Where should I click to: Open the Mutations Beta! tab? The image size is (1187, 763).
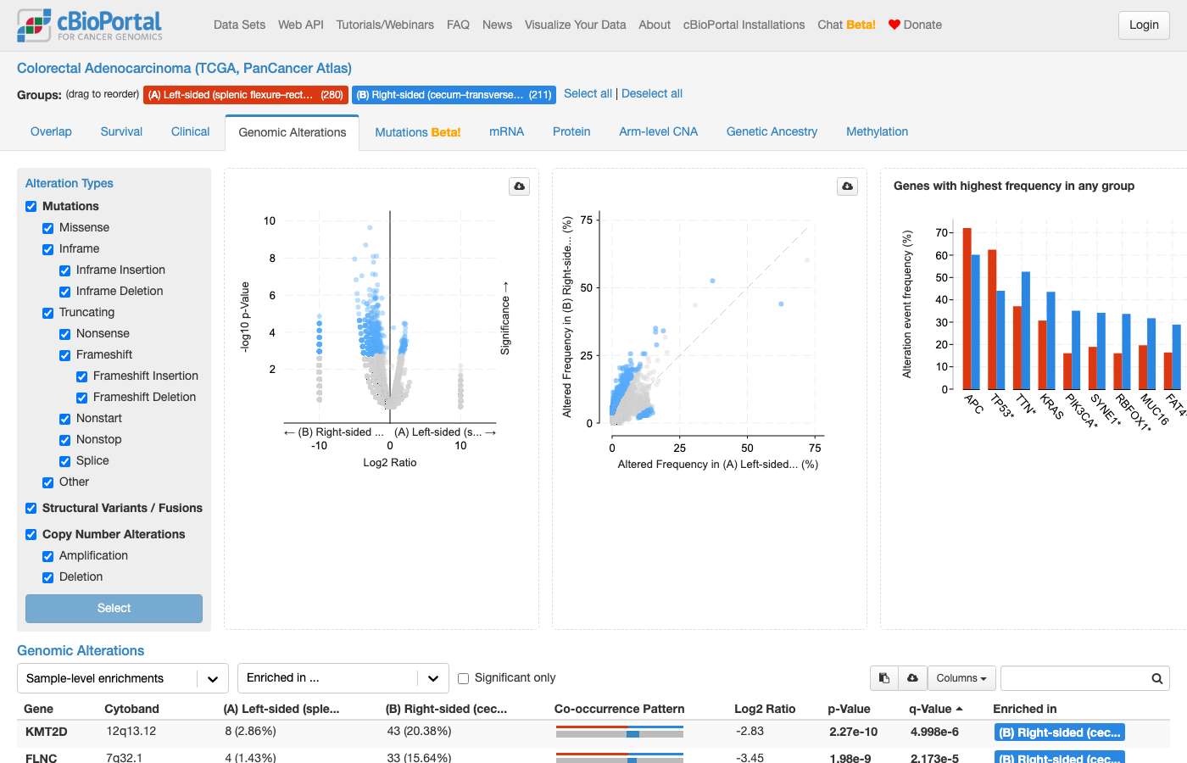(418, 132)
